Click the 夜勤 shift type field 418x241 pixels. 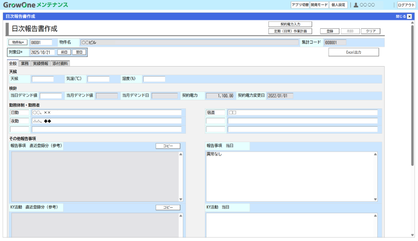pyautogui.click(x=19, y=121)
